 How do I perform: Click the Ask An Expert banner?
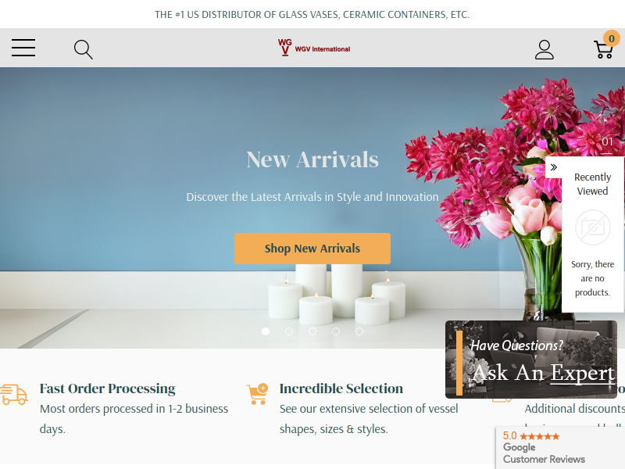click(x=531, y=360)
